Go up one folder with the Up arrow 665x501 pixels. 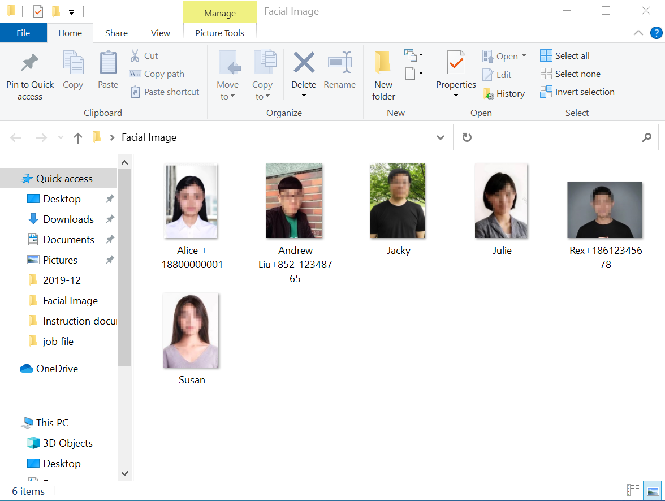(78, 137)
